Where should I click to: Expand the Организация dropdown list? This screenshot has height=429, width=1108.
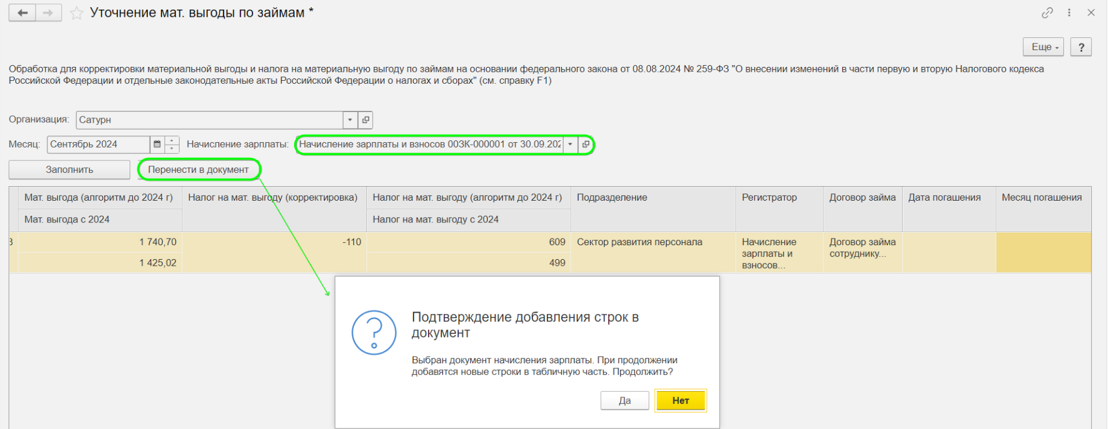tap(350, 120)
